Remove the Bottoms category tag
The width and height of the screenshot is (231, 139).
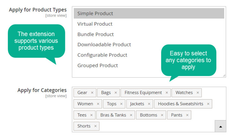[162, 115]
